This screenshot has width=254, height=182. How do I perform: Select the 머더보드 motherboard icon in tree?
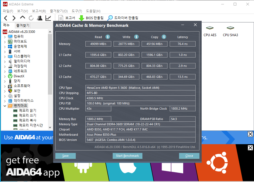[x=10, y=42]
